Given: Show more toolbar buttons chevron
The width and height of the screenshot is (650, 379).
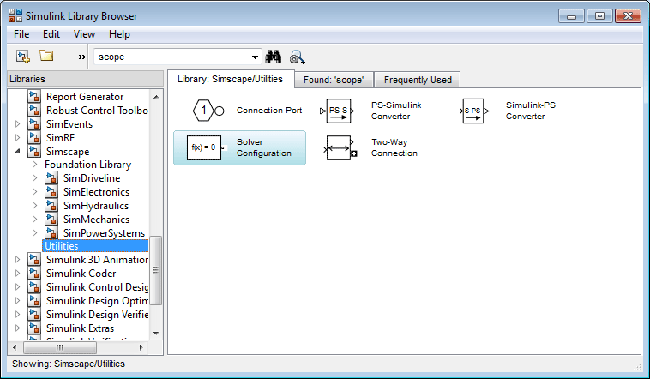Looking at the screenshot, I should [82, 57].
